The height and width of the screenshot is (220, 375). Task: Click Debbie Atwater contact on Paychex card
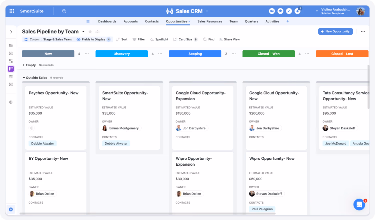42,143
